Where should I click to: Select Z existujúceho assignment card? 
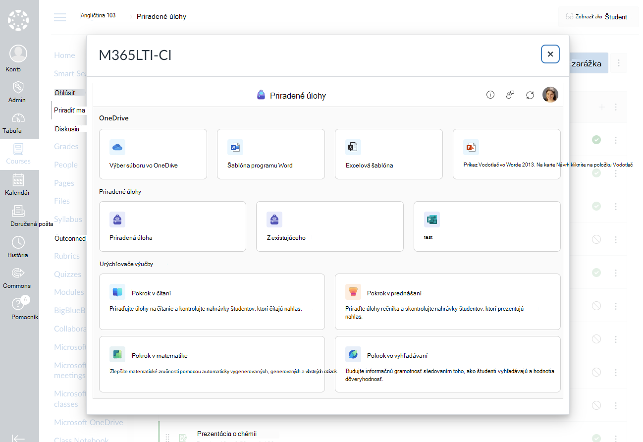330,226
